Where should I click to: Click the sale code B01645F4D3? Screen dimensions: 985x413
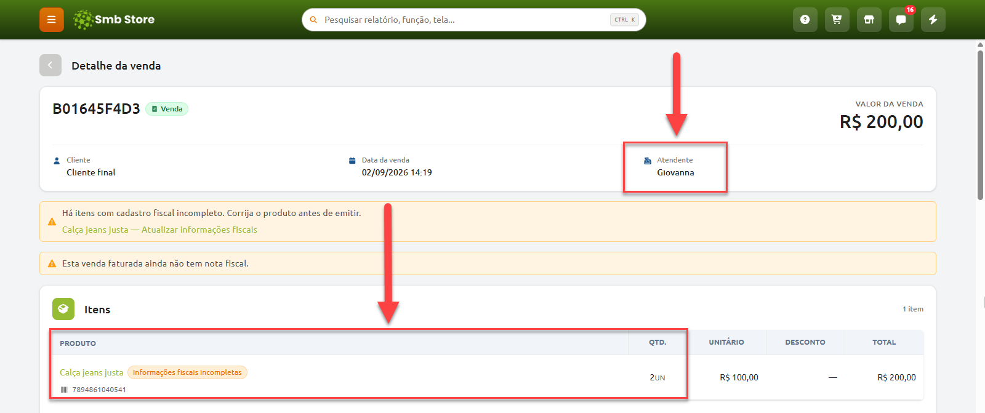coord(96,109)
